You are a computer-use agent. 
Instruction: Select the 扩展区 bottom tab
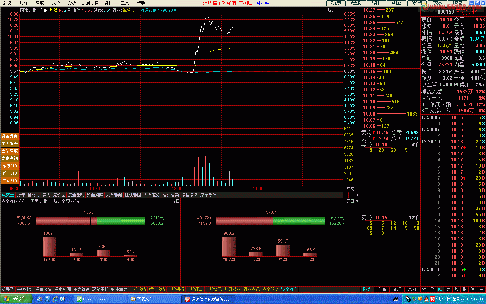point(8,289)
